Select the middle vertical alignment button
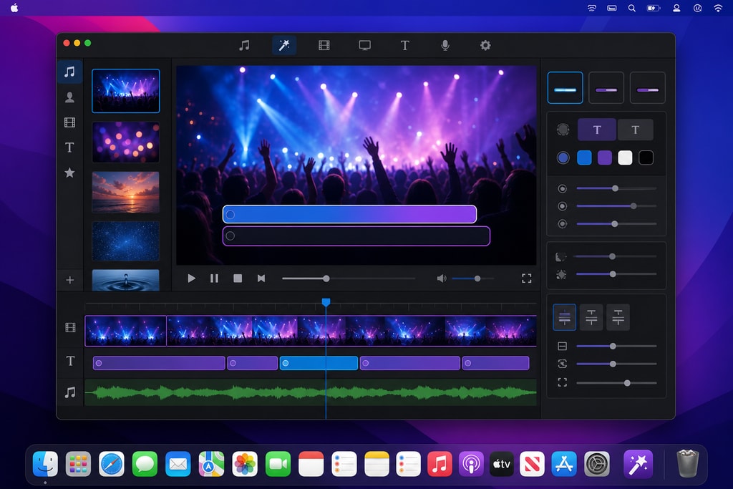 click(x=591, y=317)
